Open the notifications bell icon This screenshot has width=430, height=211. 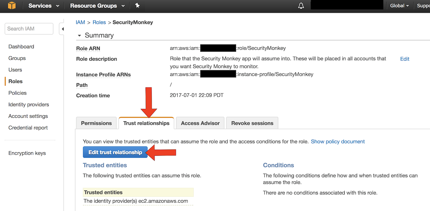301,6
